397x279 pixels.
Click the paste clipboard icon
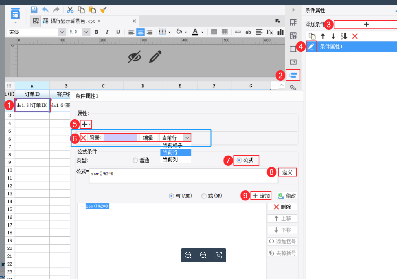coord(92,10)
